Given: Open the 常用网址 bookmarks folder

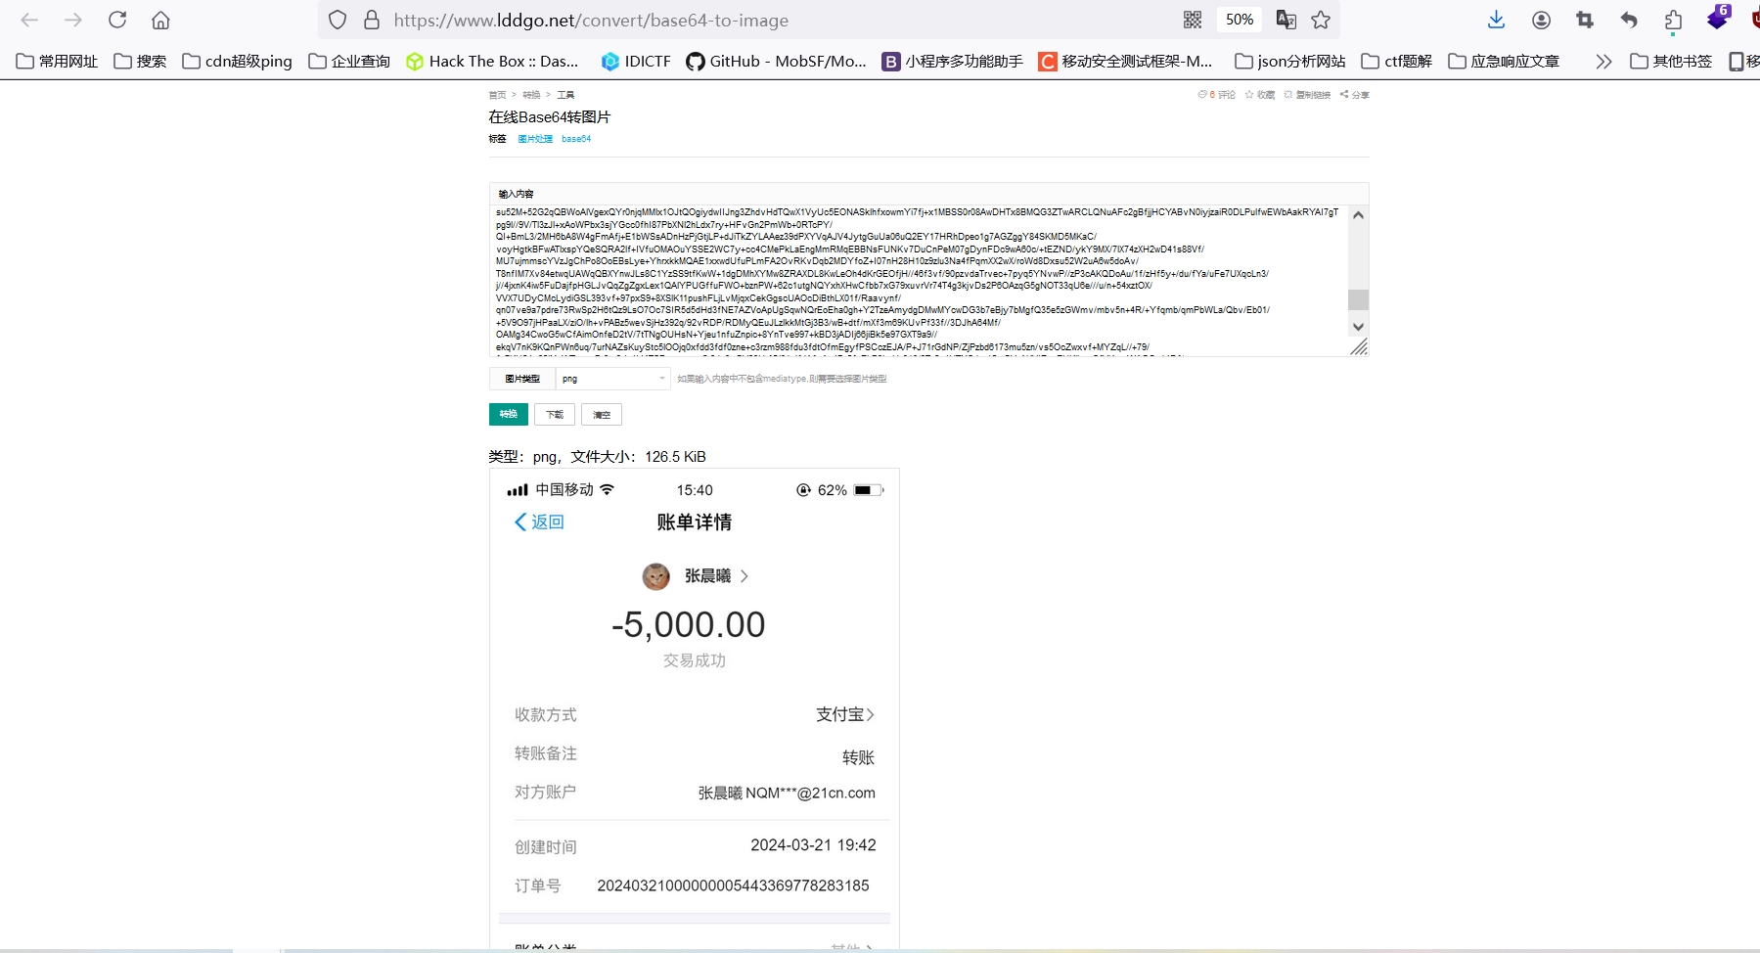Looking at the screenshot, I should pyautogui.click(x=58, y=61).
